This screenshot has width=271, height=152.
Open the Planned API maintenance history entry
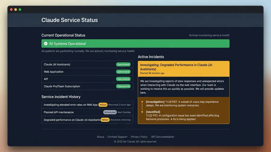coord(59,112)
